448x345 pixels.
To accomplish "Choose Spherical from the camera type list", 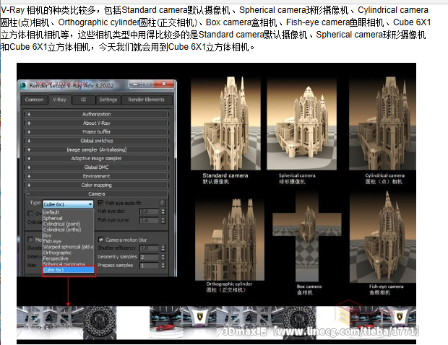I will 68,218.
